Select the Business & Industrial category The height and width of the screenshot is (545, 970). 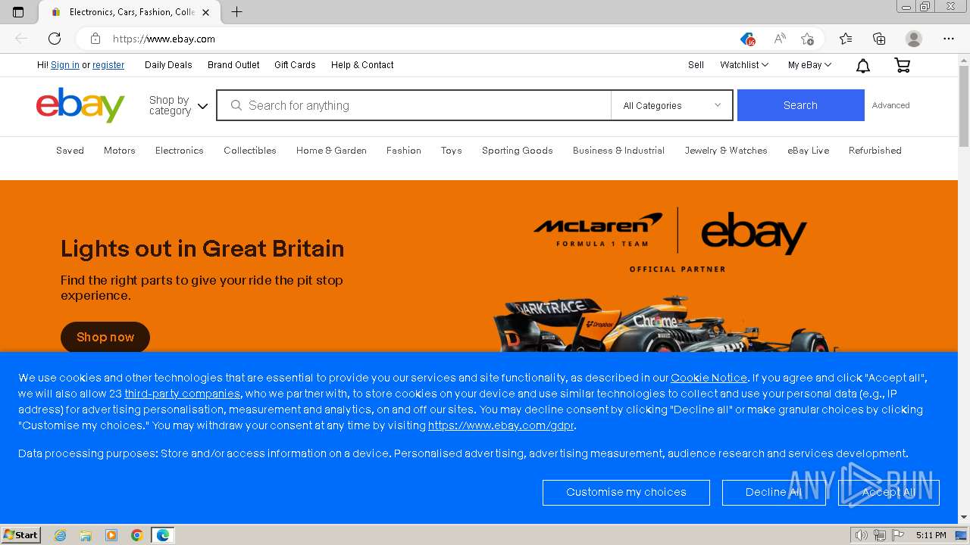click(x=618, y=151)
